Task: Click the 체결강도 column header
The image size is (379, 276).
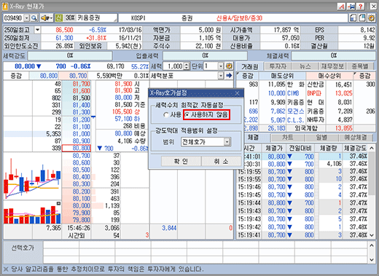Action: pyautogui.click(x=355, y=148)
